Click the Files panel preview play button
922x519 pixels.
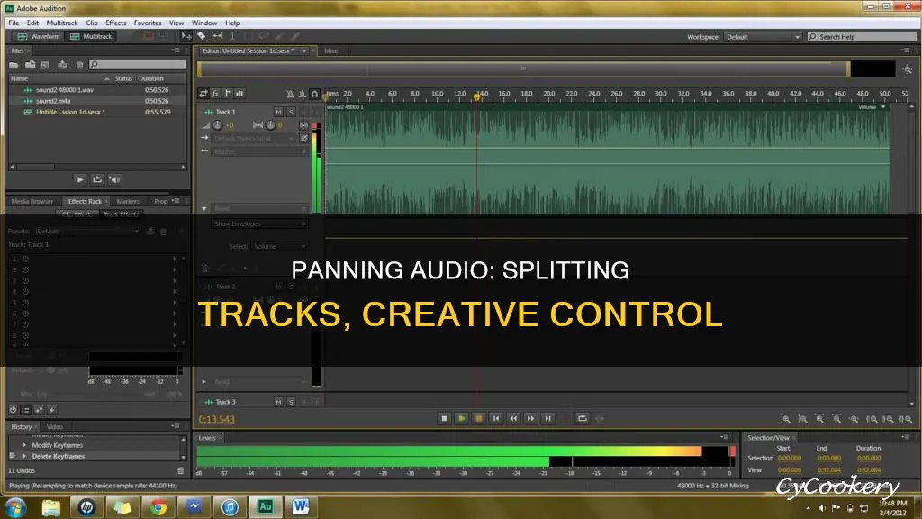click(x=80, y=179)
